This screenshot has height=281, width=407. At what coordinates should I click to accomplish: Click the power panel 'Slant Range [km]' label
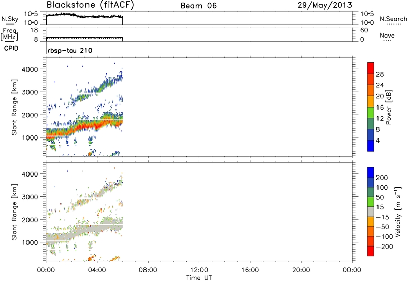(14, 107)
